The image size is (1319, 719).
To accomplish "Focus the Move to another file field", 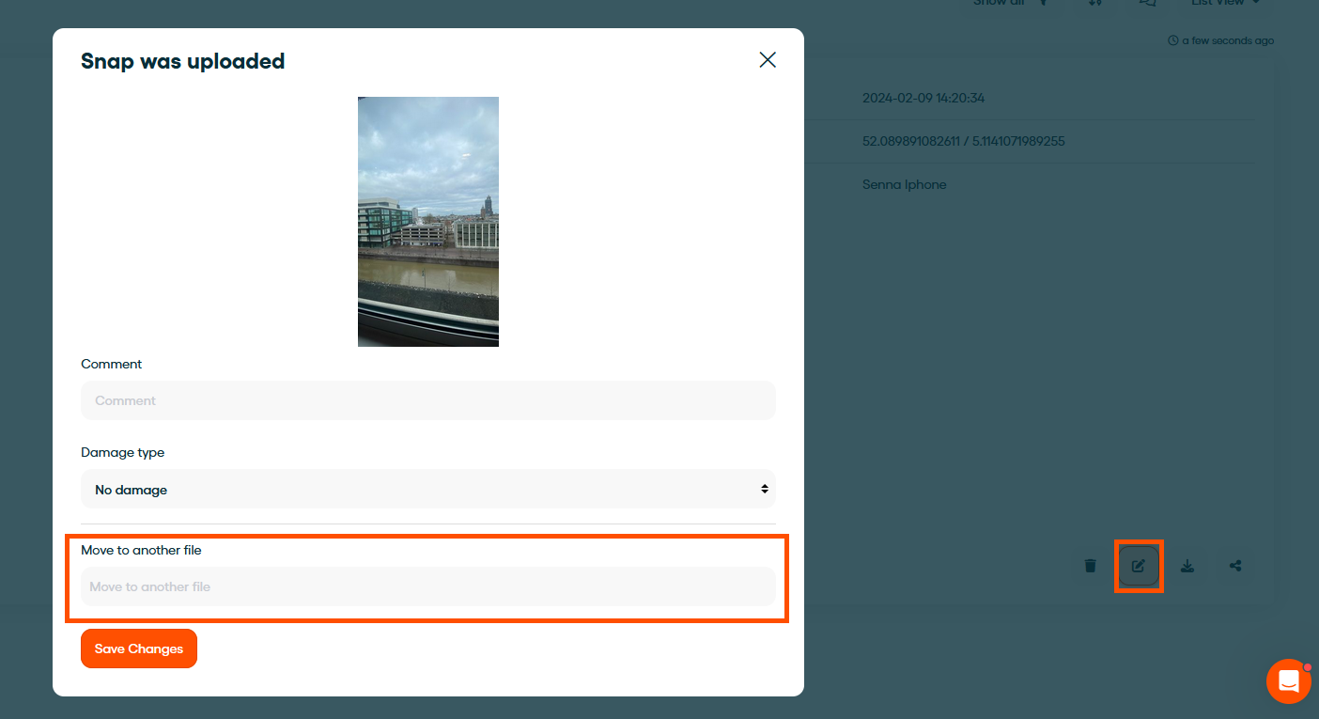I will [x=428, y=586].
